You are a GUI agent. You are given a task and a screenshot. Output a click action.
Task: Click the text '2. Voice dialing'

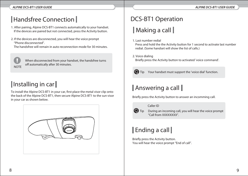143,56
